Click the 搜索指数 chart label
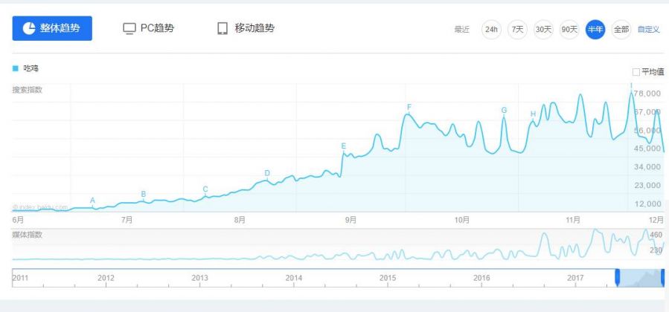The height and width of the screenshot is (312, 669). 28,90
